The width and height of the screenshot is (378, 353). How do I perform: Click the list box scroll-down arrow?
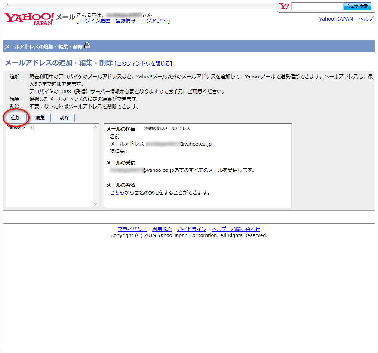pyautogui.click(x=95, y=204)
